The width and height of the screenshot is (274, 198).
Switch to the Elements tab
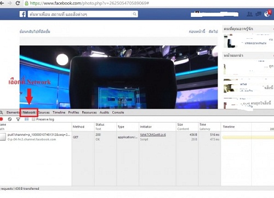pos(13,112)
